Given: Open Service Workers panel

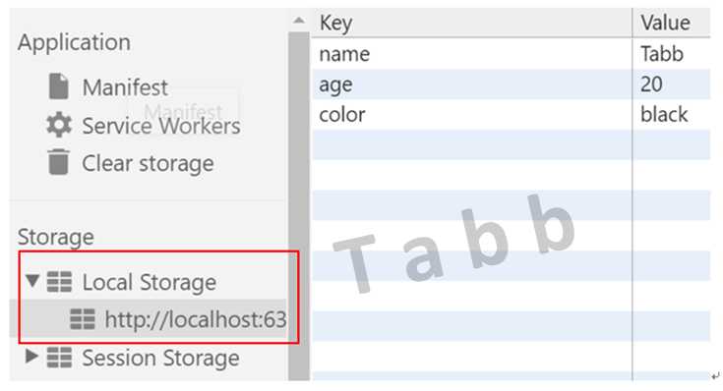Looking at the screenshot, I should point(161,126).
